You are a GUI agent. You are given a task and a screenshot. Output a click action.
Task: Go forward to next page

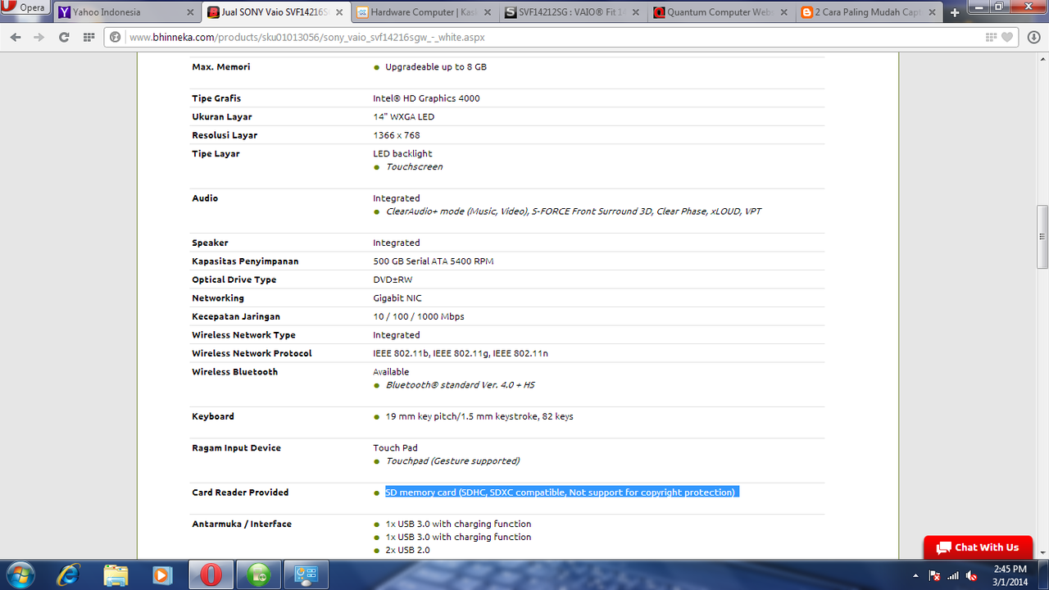(39, 38)
